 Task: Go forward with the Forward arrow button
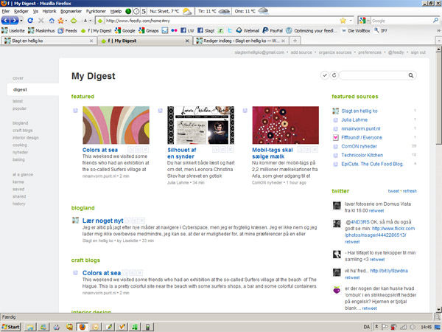click(x=14, y=21)
